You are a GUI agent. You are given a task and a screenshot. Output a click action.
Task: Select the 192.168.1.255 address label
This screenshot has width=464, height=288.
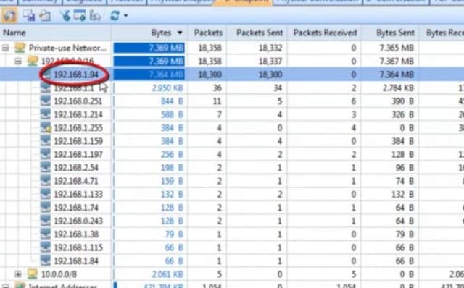[x=78, y=128]
